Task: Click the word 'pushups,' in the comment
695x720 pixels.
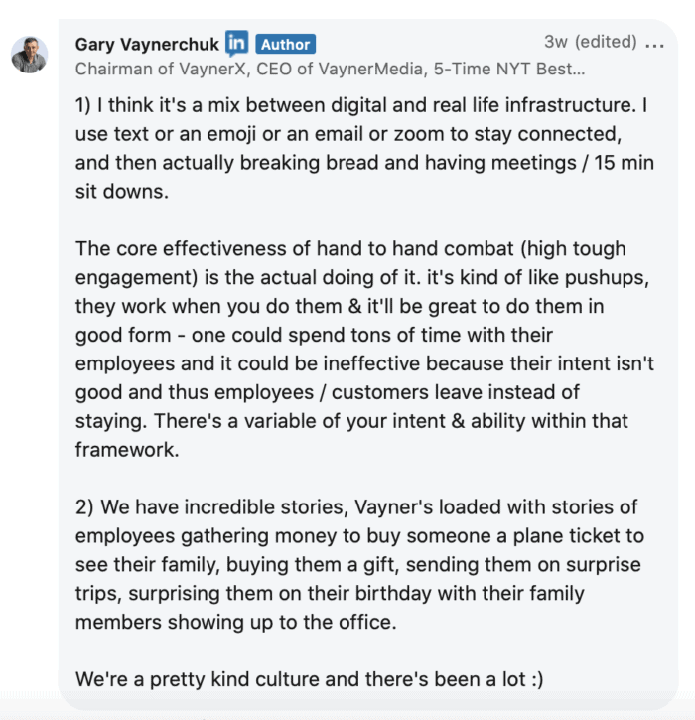Action: pyautogui.click(x=607, y=278)
